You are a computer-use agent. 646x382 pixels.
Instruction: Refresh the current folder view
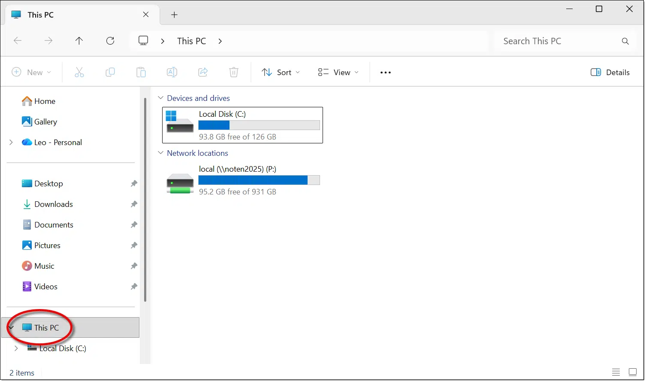pyautogui.click(x=110, y=41)
